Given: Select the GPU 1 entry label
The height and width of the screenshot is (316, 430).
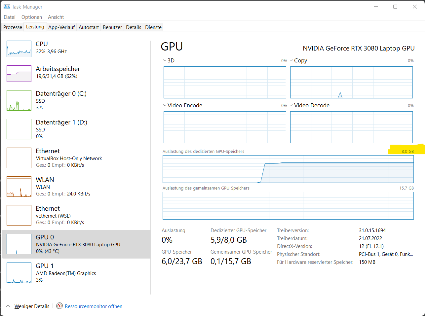Looking at the screenshot, I should (45, 266).
